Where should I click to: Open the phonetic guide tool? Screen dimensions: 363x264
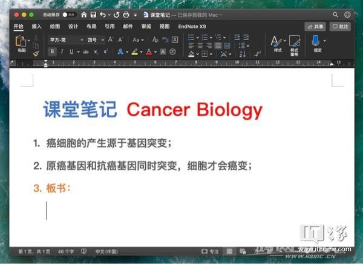(x=165, y=39)
